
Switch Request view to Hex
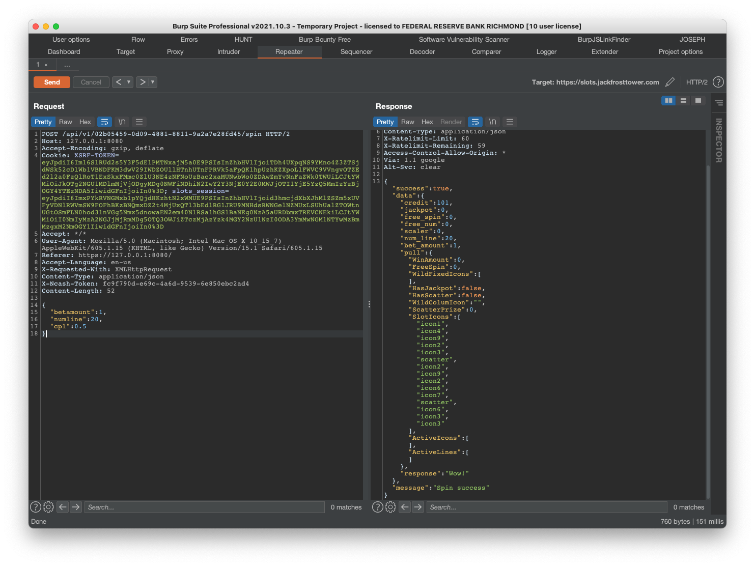click(85, 122)
